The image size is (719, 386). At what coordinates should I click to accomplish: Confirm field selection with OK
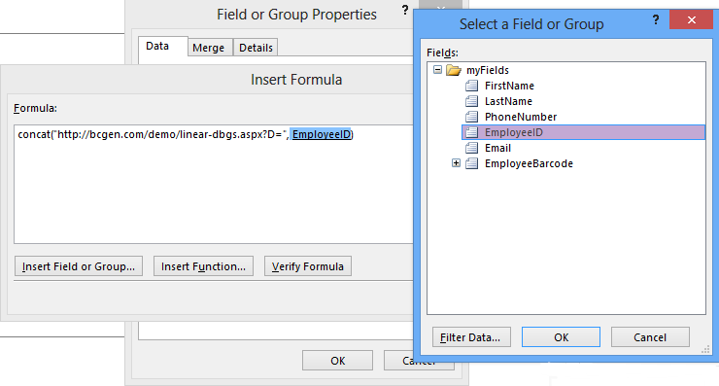click(561, 337)
